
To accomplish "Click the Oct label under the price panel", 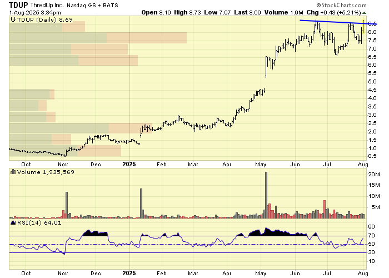I will tap(26, 165).
